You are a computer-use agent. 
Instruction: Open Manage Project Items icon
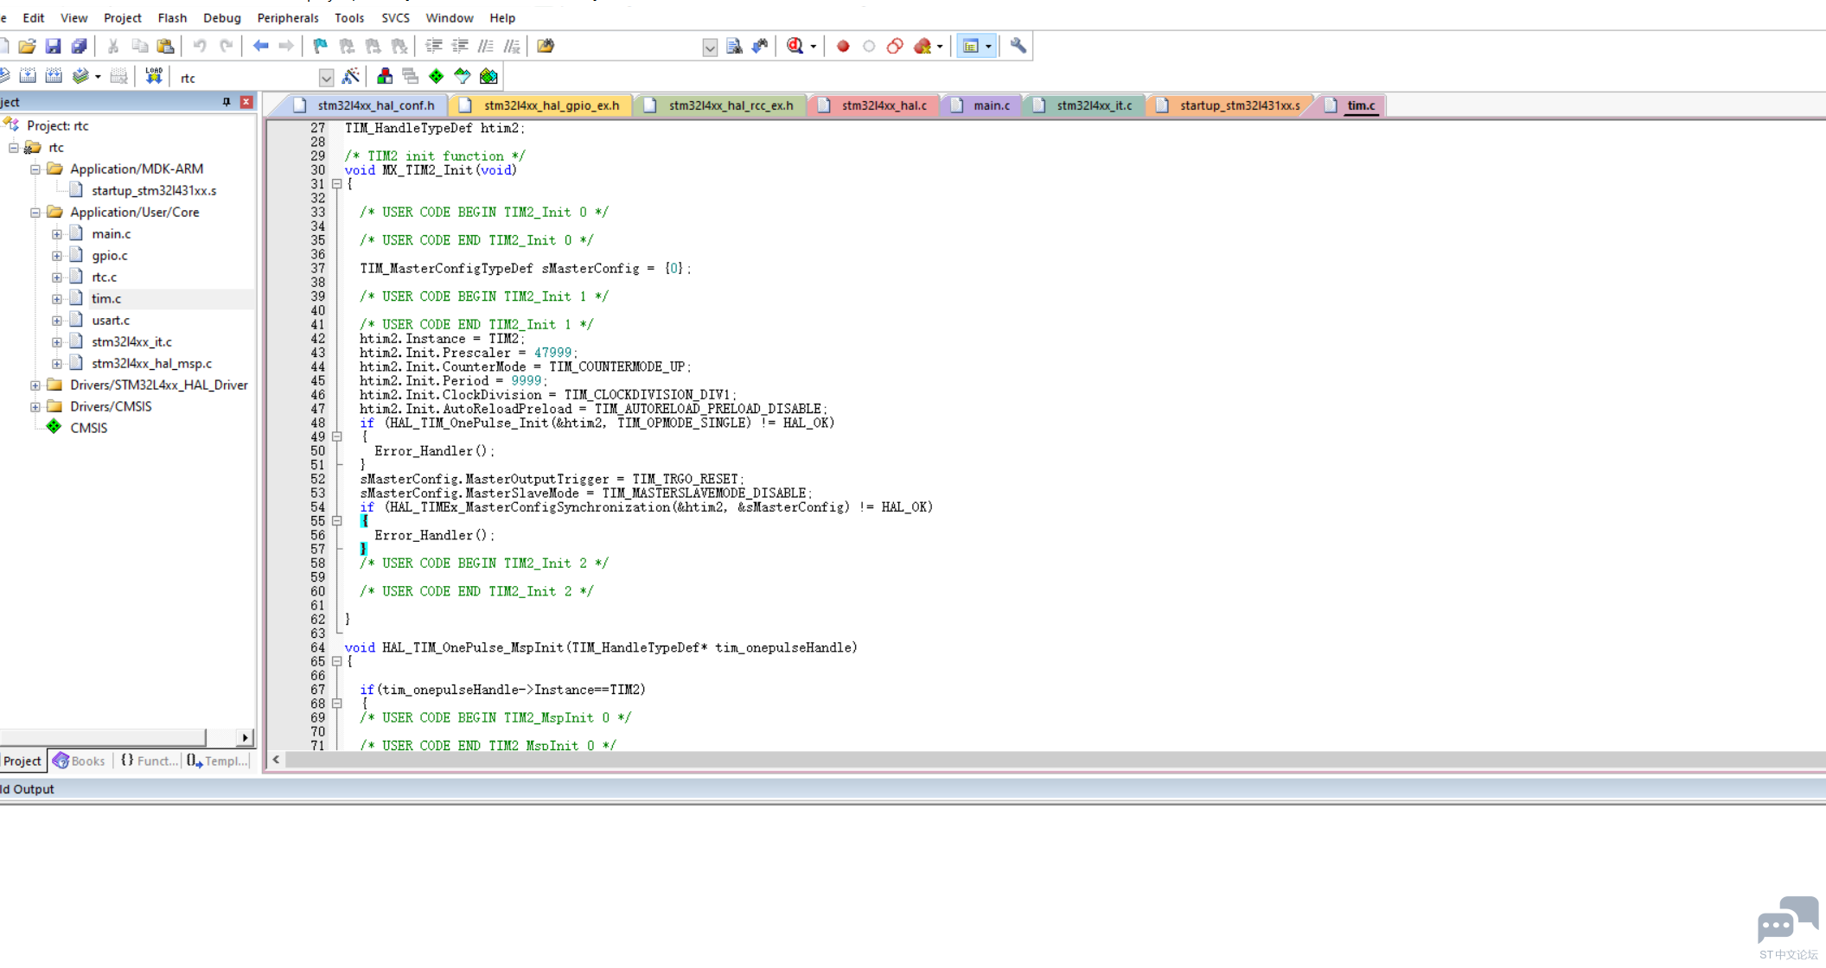385,77
